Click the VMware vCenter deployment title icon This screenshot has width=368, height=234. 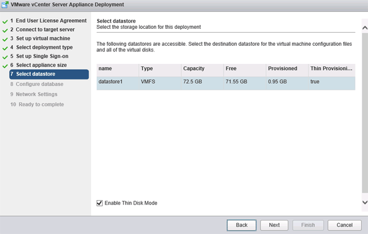click(x=5, y=5)
